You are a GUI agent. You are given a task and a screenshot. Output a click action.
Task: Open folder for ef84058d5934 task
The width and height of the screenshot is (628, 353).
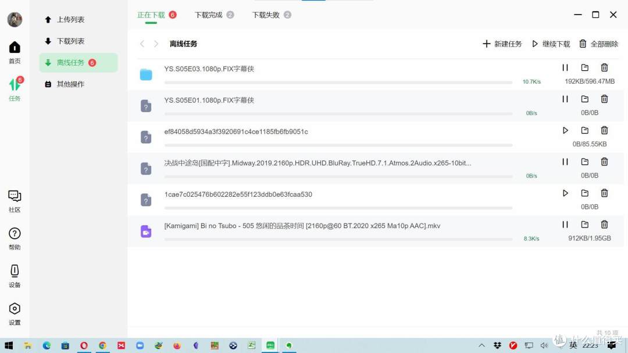tap(585, 130)
